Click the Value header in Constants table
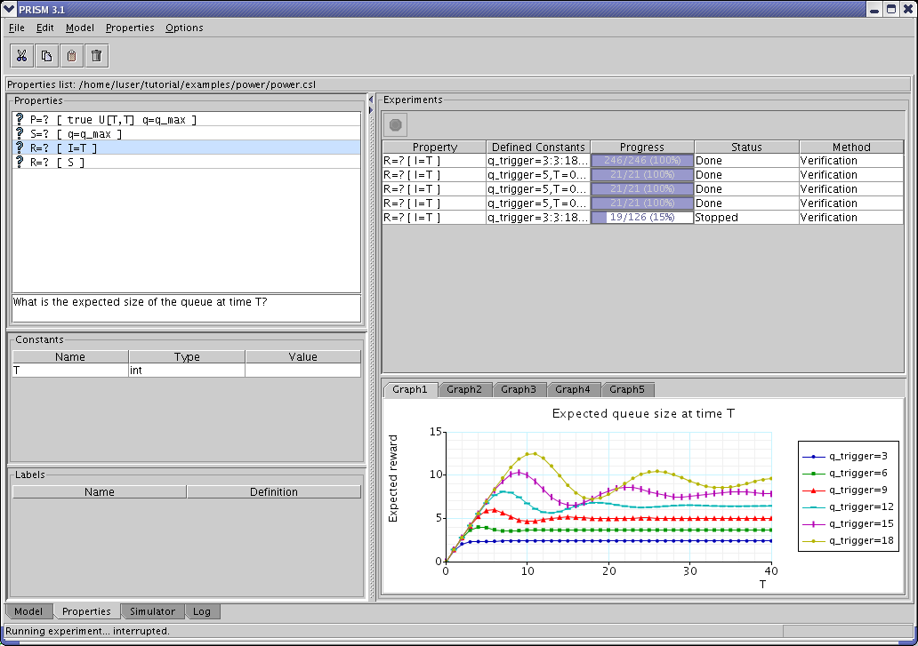Viewport: 918px width, 646px height. pyautogui.click(x=302, y=356)
